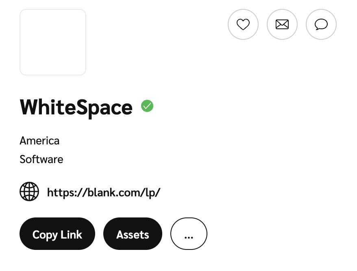
Task: Click the green verified checkmark badge
Action: tap(147, 106)
